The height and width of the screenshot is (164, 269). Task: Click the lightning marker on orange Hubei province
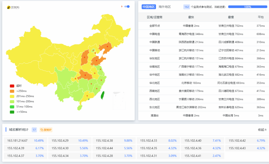85,75
